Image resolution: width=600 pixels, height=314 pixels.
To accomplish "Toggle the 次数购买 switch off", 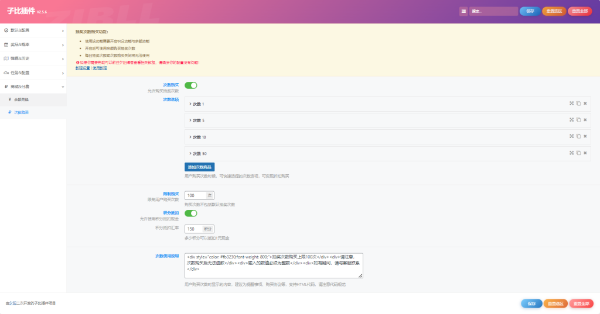I will [191, 85].
